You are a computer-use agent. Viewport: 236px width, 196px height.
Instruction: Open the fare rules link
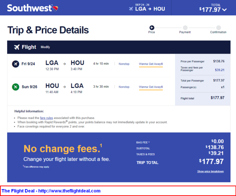click(46, 118)
